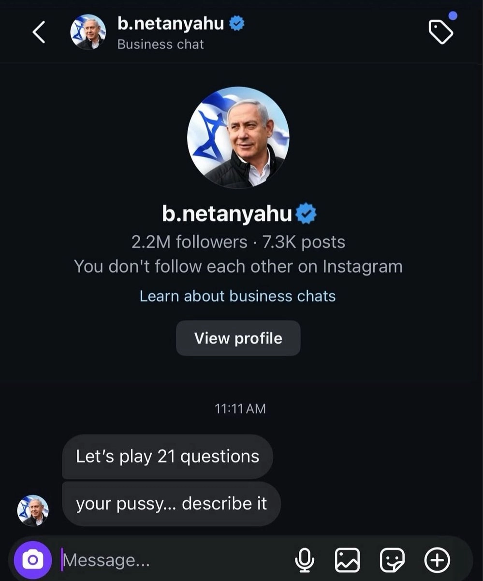Image resolution: width=483 pixels, height=581 pixels.
Task: Click the blue verified badge in header
Action: (236, 24)
